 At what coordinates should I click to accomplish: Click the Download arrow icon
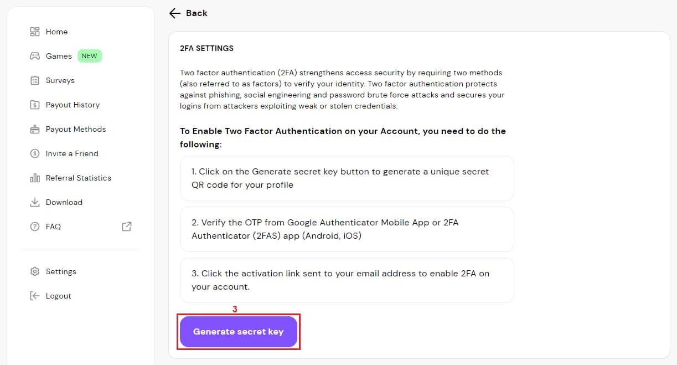coord(35,202)
